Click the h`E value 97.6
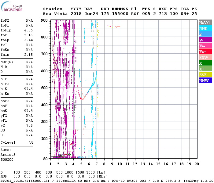 [28, 89]
